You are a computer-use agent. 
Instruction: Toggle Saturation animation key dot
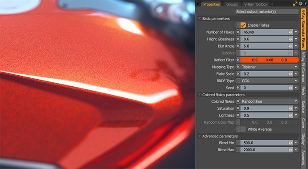[x=237, y=109]
